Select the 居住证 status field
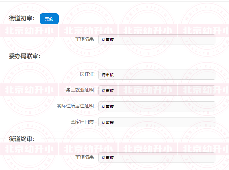 [157, 75]
